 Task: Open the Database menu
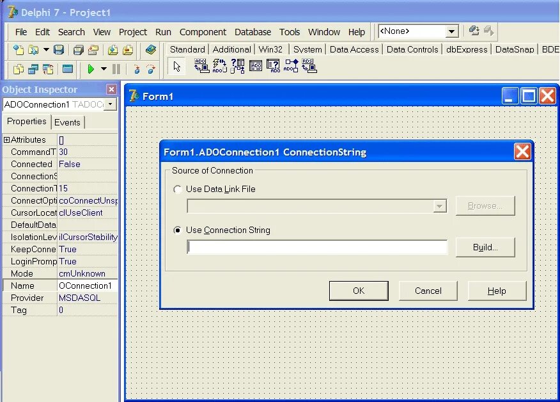click(x=253, y=32)
